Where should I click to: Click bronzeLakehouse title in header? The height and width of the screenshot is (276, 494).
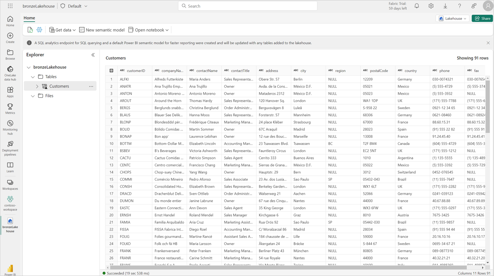(39, 6)
